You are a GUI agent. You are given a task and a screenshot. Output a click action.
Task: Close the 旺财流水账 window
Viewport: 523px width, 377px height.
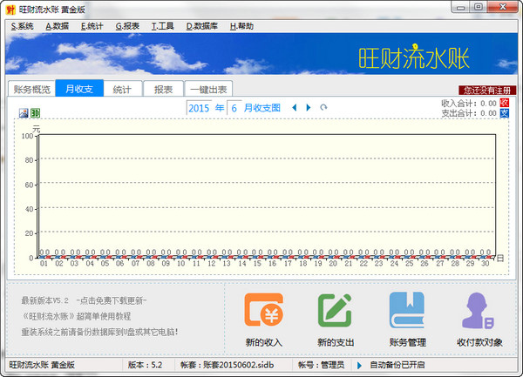(503, 7)
